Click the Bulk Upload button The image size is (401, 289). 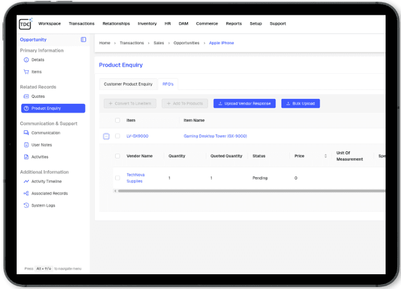click(301, 103)
